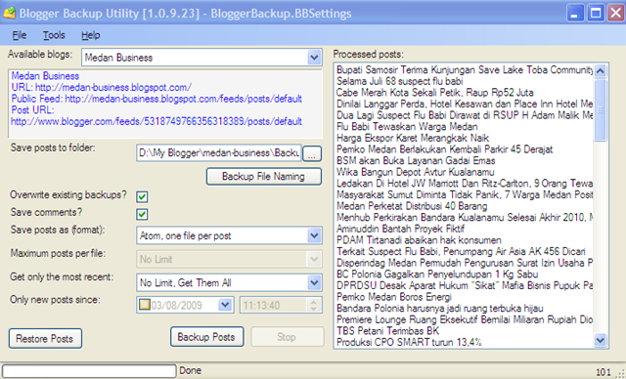Decrease time with the spinner down arrow
The height and width of the screenshot is (379, 626).
tap(314, 309)
